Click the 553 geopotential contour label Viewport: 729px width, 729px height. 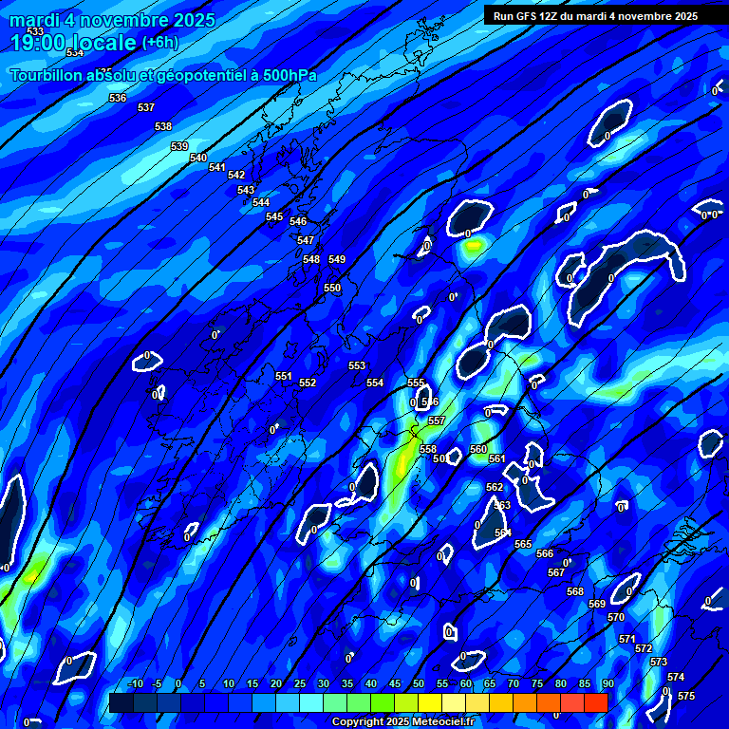357,366
